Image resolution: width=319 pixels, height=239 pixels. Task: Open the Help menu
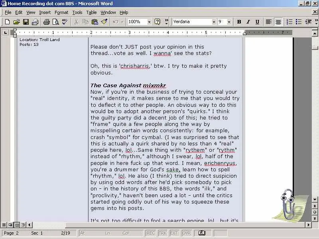pyautogui.click(x=124, y=12)
